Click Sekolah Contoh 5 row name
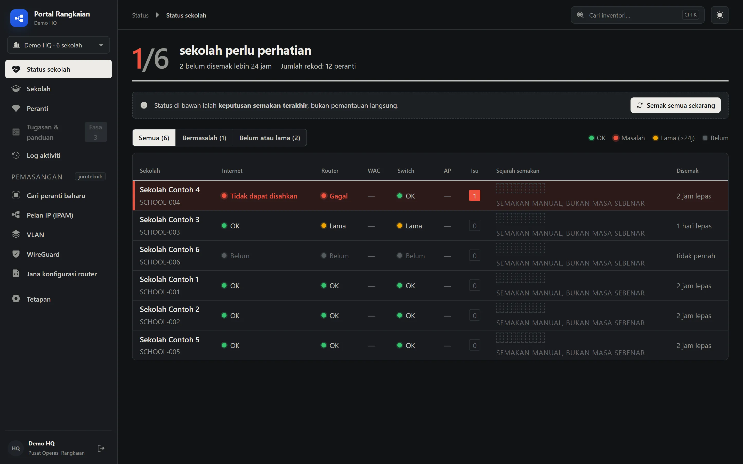The height and width of the screenshot is (464, 743). click(x=169, y=339)
